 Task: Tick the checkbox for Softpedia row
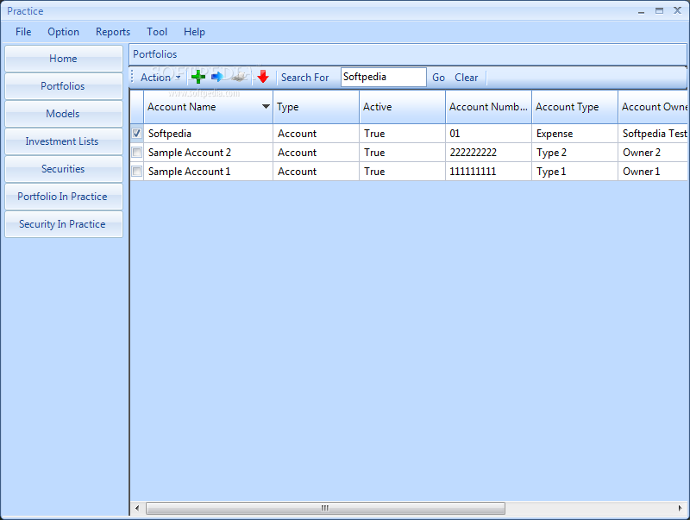pyautogui.click(x=137, y=134)
